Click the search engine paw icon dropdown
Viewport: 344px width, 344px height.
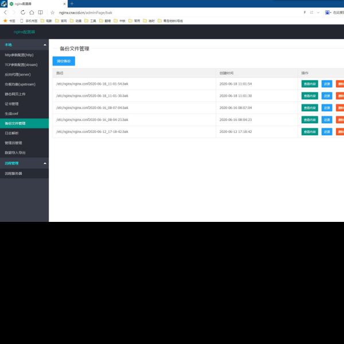(x=328, y=13)
